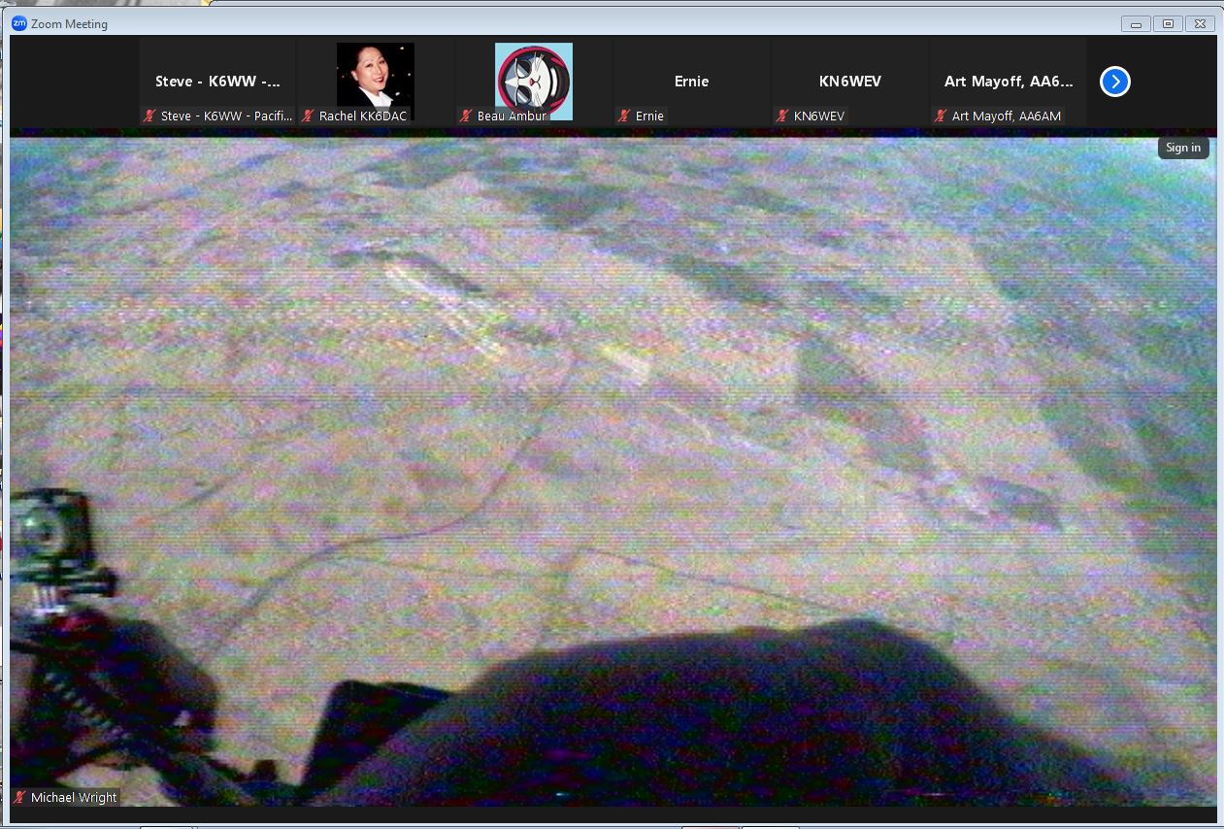Click muted mic icon beside Steve - K6WW
Image resolution: width=1224 pixels, height=829 pixels.
click(149, 116)
